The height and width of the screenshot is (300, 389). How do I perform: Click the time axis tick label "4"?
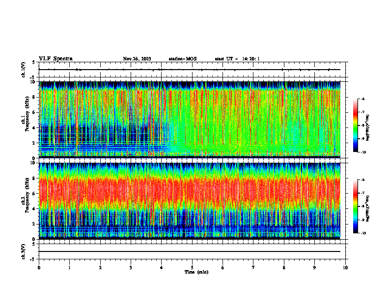pyautogui.click(x=162, y=268)
